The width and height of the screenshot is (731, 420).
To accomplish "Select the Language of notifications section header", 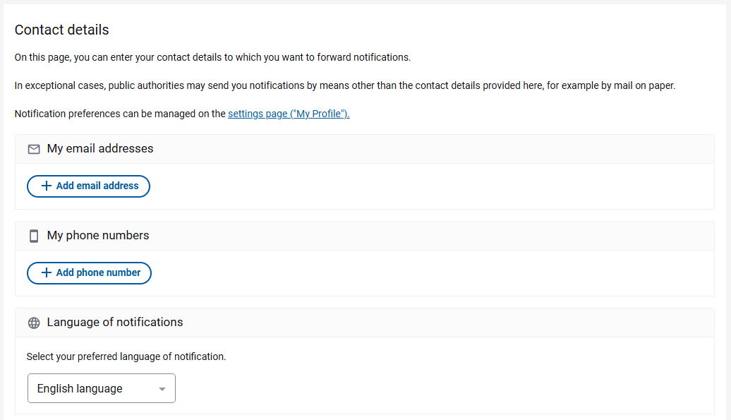I will click(x=115, y=323).
